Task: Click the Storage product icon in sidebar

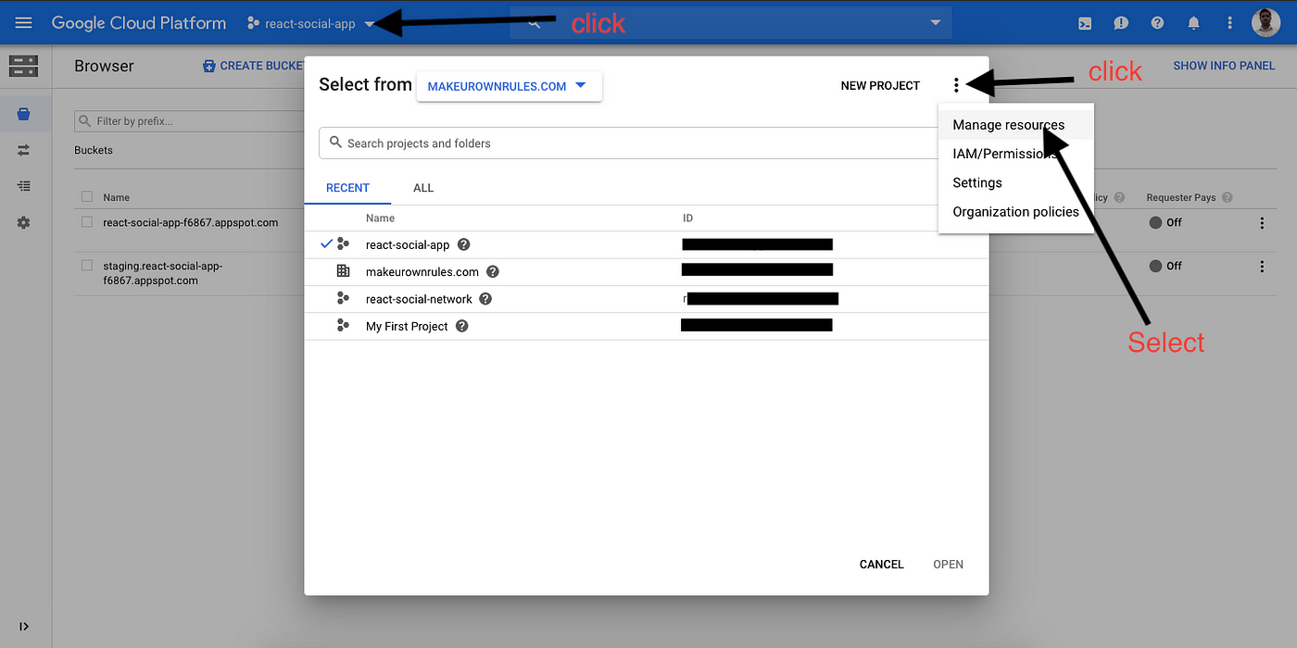Action: (x=23, y=66)
